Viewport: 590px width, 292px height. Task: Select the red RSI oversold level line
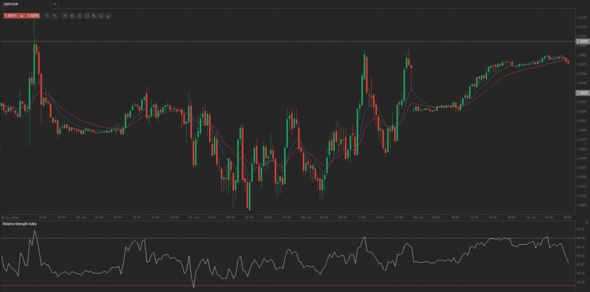pyautogui.click(x=288, y=286)
